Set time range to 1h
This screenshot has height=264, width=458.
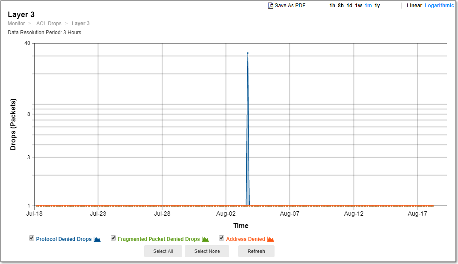click(x=332, y=6)
